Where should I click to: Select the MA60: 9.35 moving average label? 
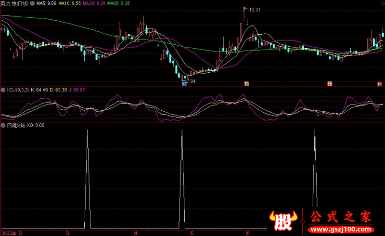coord(118,3)
